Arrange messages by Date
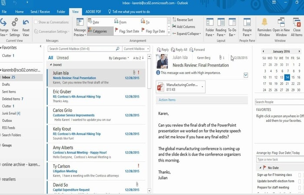This screenshot has height=195, width=304. click(93, 22)
